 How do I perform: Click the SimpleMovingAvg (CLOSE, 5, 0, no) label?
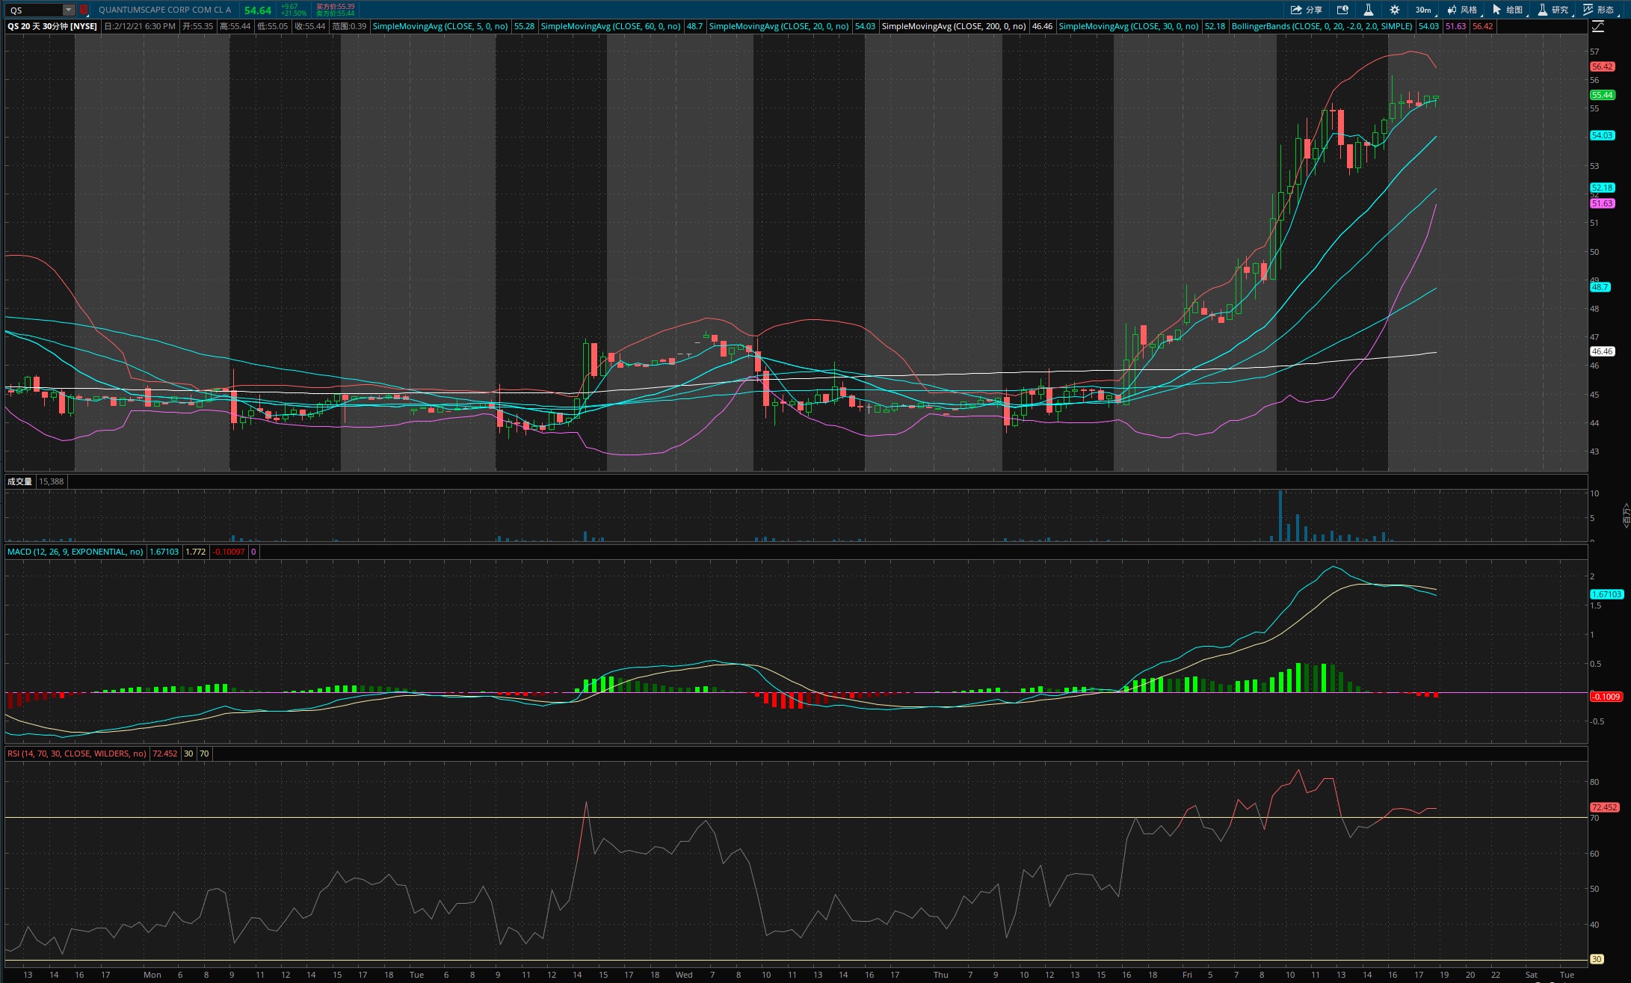tap(440, 26)
